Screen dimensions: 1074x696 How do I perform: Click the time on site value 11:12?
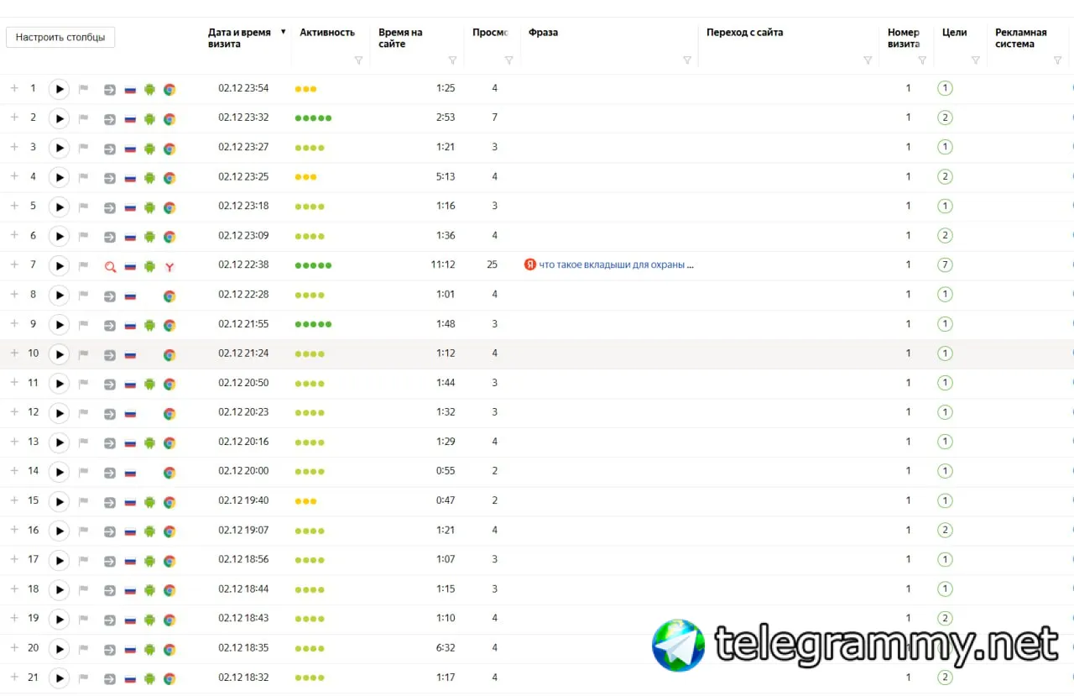pos(443,264)
